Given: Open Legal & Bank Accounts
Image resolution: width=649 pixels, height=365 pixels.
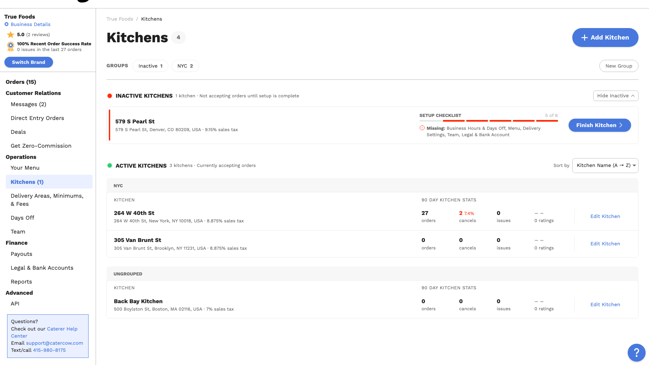Looking at the screenshot, I should pos(42,268).
